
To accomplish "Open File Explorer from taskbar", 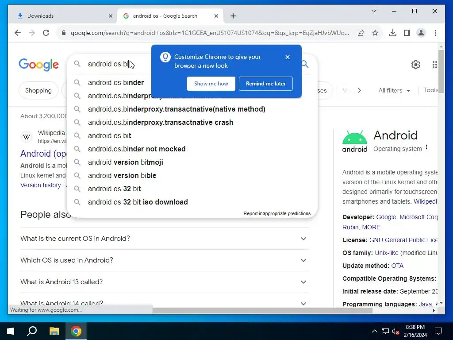I will (54, 331).
